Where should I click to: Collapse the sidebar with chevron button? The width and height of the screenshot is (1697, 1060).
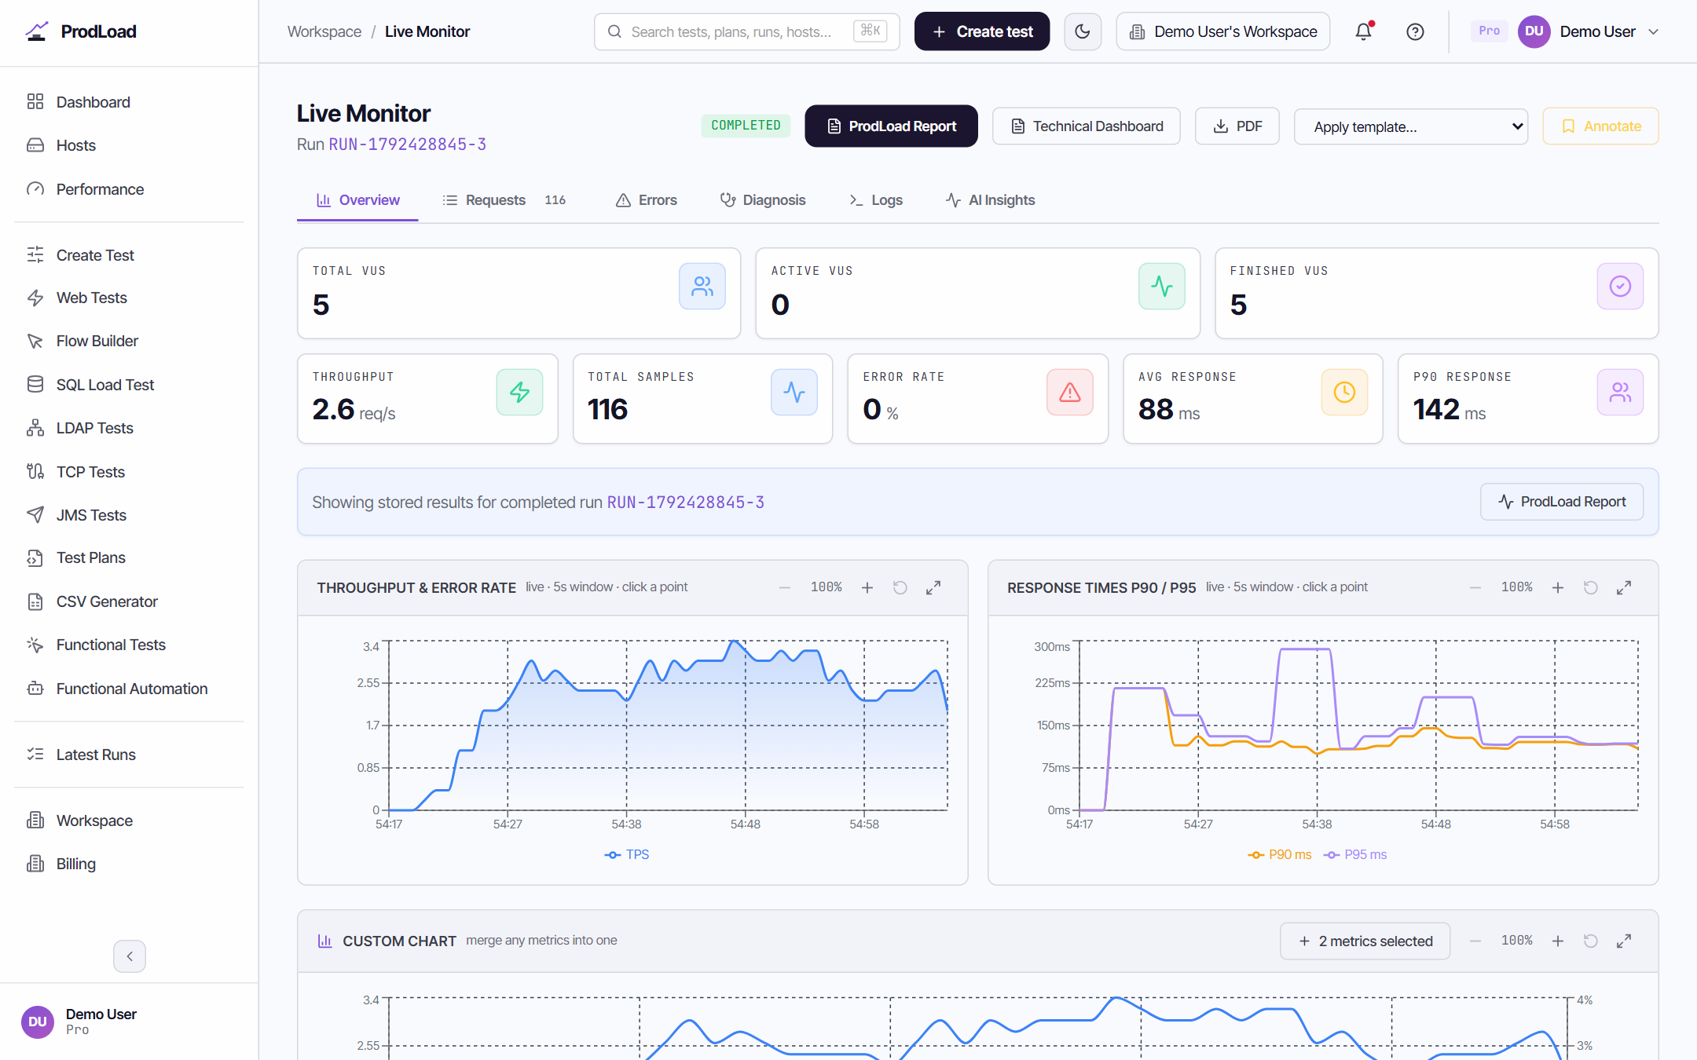click(130, 956)
